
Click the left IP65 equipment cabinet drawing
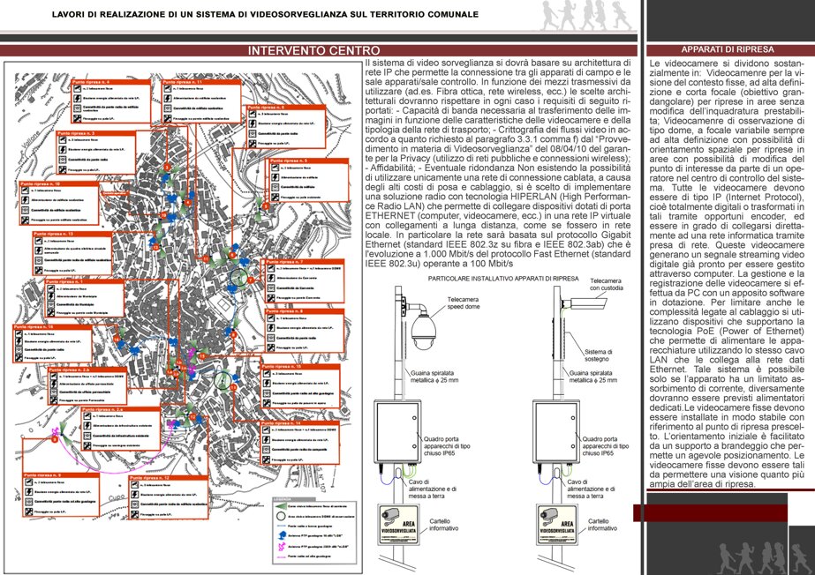tap(397, 431)
